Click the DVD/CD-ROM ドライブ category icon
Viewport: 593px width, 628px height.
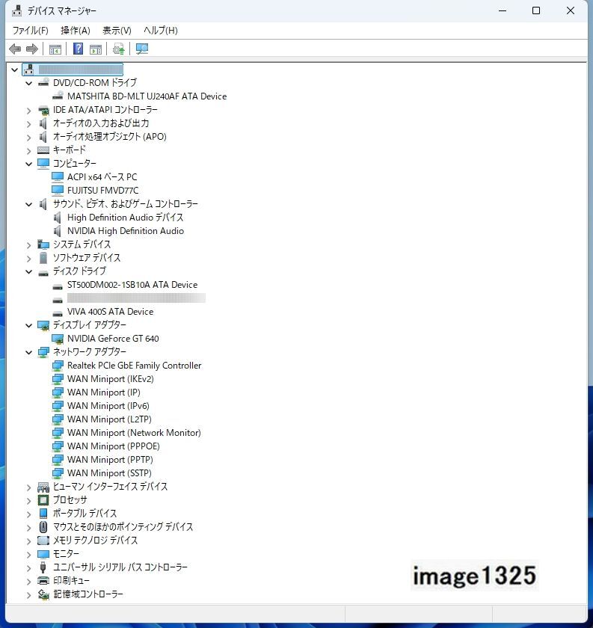43,82
